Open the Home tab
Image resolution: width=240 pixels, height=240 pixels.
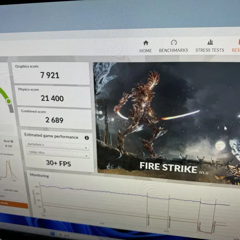[146, 47]
